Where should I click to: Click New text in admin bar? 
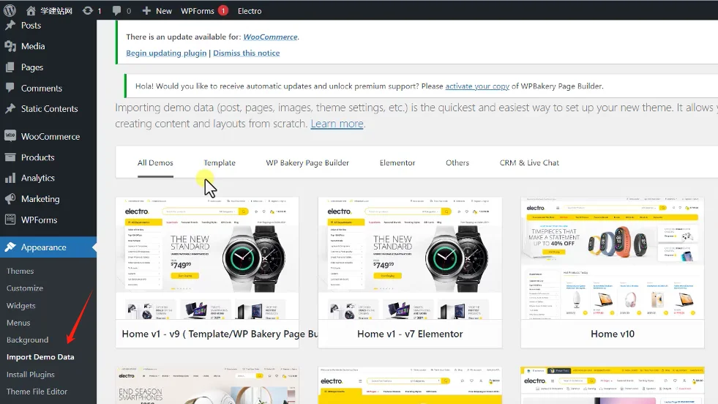coord(163,10)
